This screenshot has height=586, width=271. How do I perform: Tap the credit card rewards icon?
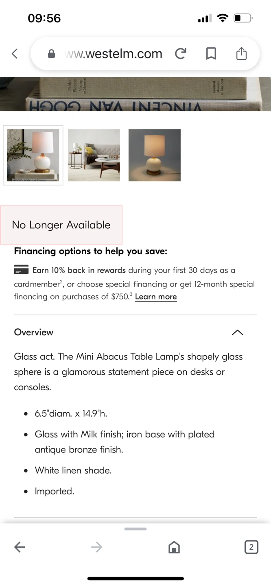pyautogui.click(x=21, y=270)
